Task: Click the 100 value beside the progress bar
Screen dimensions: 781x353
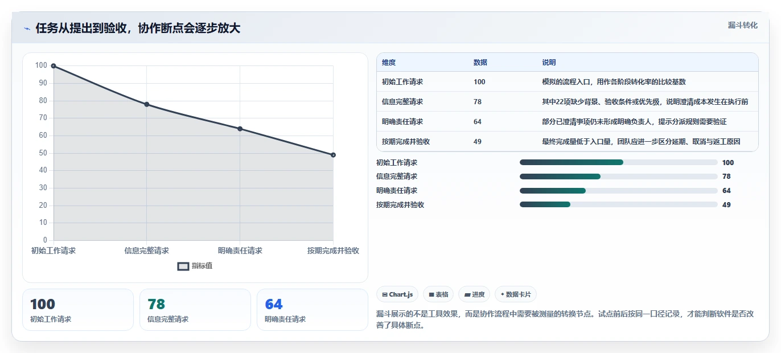Action: pyautogui.click(x=728, y=163)
